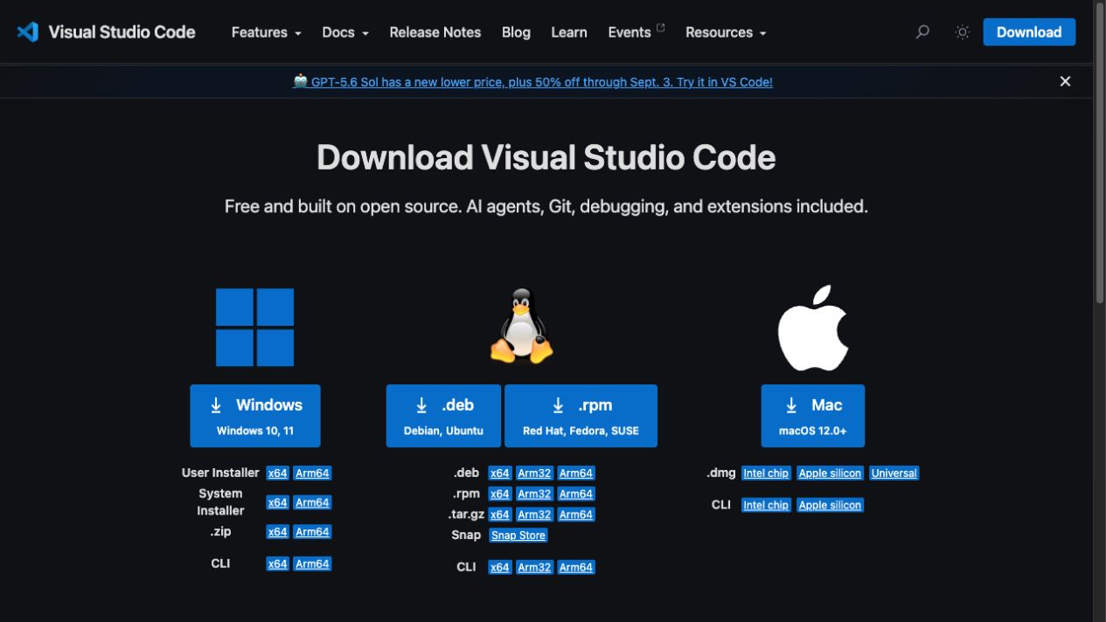
Task: Open the Learn page
Action: [x=569, y=32]
